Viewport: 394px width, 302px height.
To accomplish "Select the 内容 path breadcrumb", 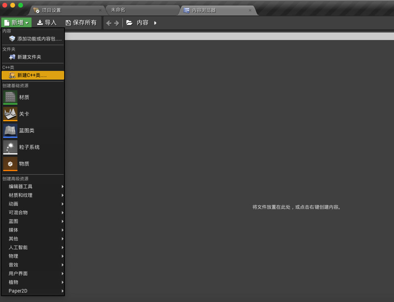I will click(x=142, y=23).
